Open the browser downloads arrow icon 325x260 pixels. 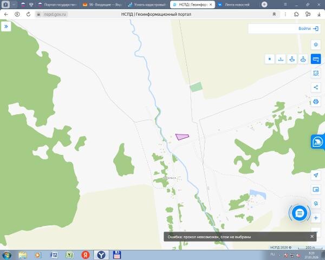pyautogui.click(x=319, y=14)
